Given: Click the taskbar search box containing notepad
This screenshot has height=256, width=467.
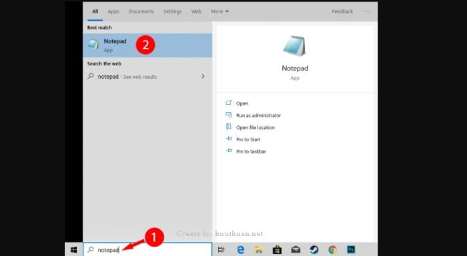Looking at the screenshot, I should (147, 250).
